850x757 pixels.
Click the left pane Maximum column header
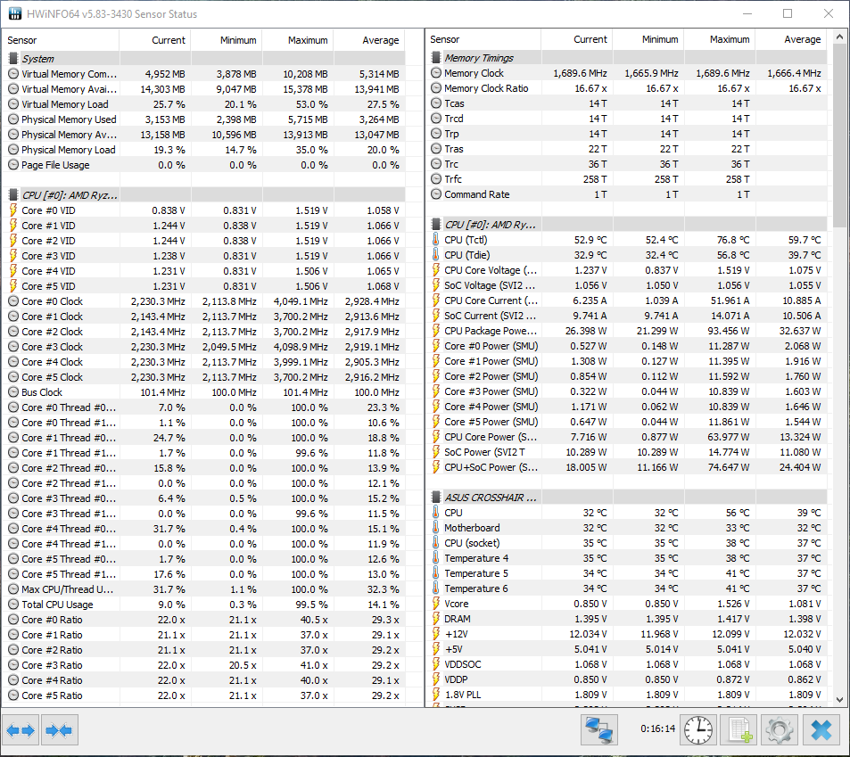(298, 40)
